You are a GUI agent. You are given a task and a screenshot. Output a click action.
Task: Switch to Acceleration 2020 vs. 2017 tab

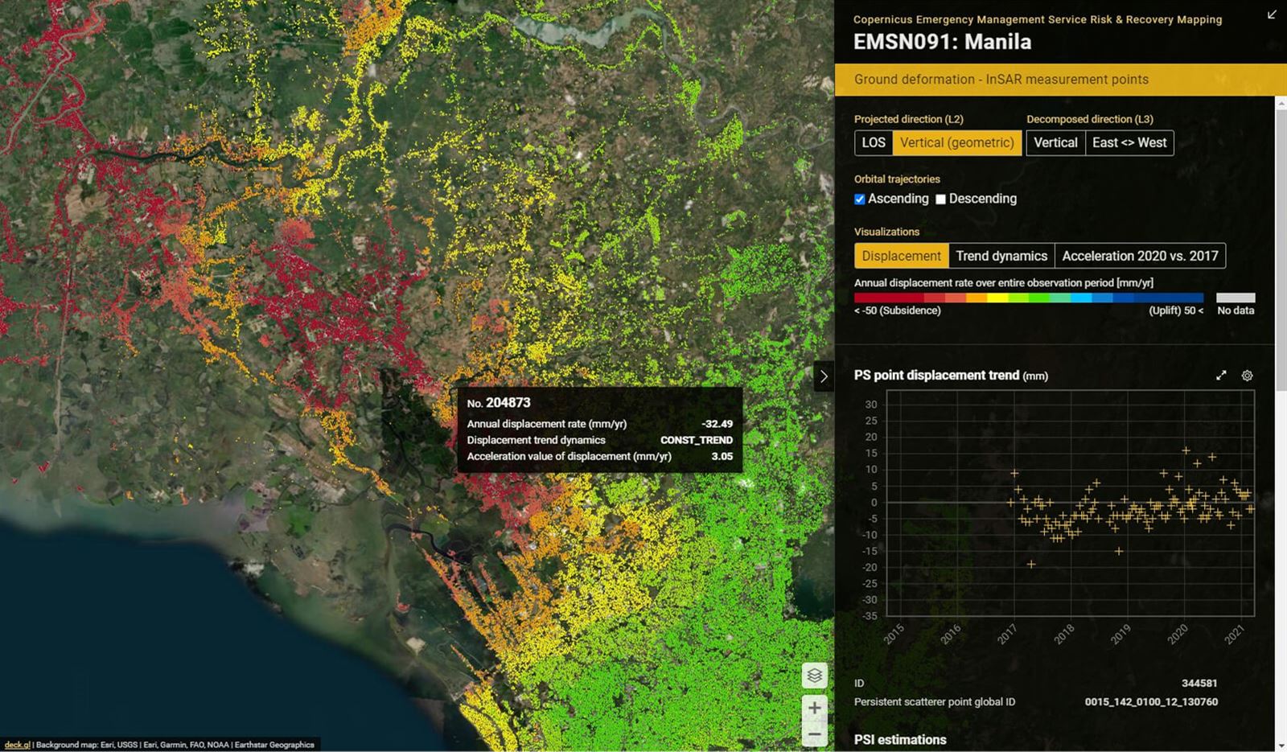1140,256
